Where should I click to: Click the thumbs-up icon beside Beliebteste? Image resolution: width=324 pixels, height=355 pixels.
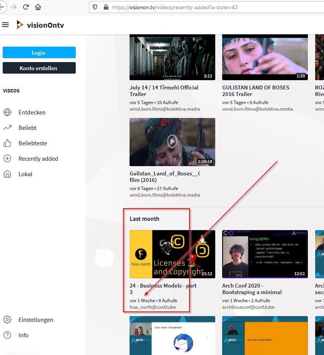[x=7, y=143]
